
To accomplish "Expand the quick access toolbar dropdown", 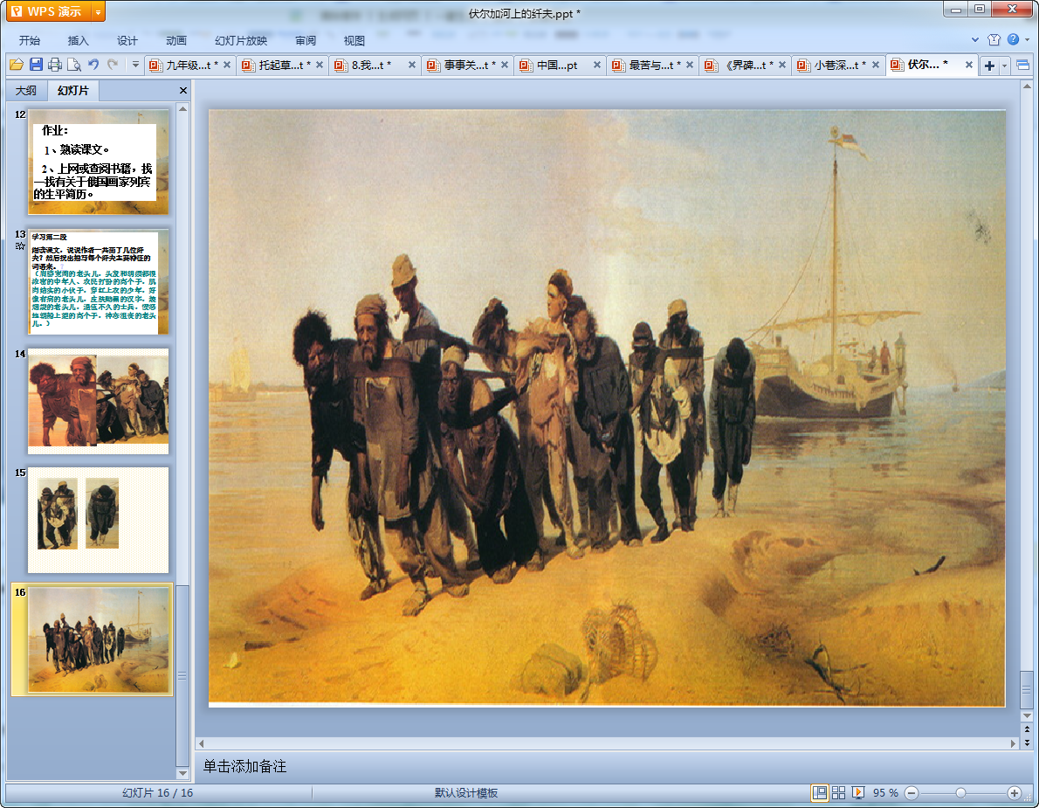I will tap(135, 65).
